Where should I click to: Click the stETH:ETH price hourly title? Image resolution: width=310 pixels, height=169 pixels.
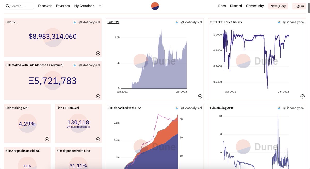[x=226, y=22]
